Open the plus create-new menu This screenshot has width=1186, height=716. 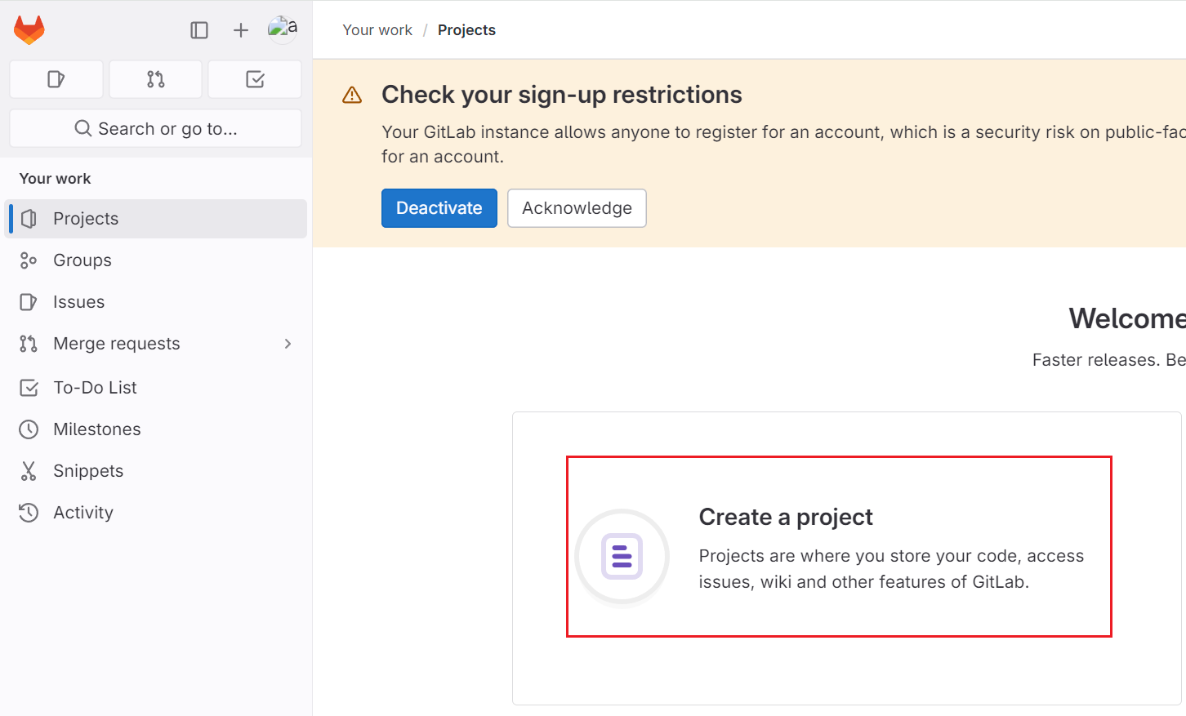click(241, 30)
